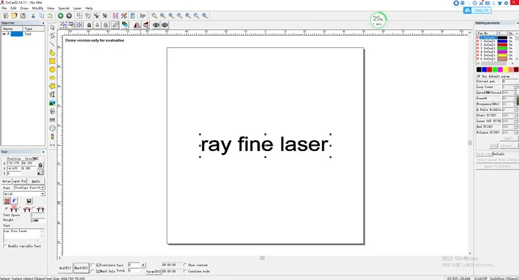Check the Show contour checkbox
519x280 pixels.
(185, 265)
